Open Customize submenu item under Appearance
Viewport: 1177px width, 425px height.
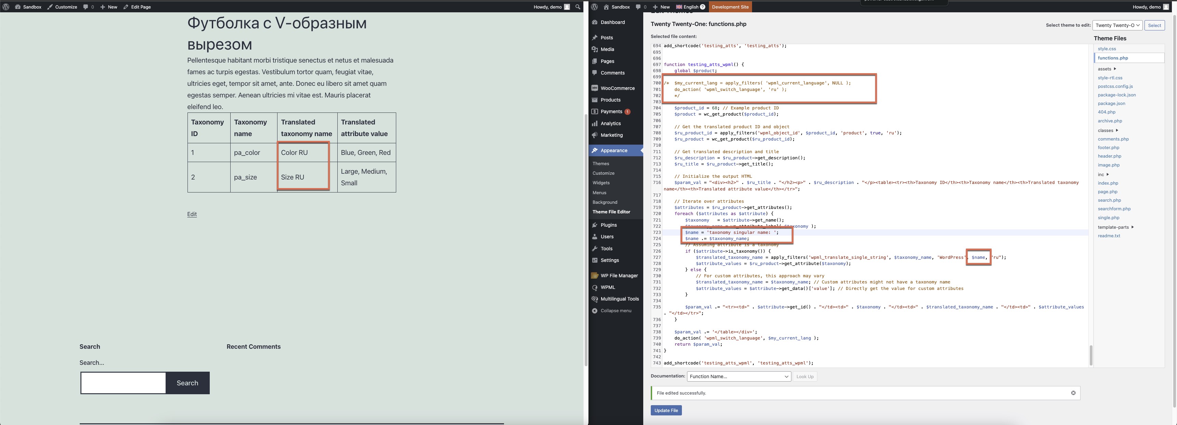603,173
